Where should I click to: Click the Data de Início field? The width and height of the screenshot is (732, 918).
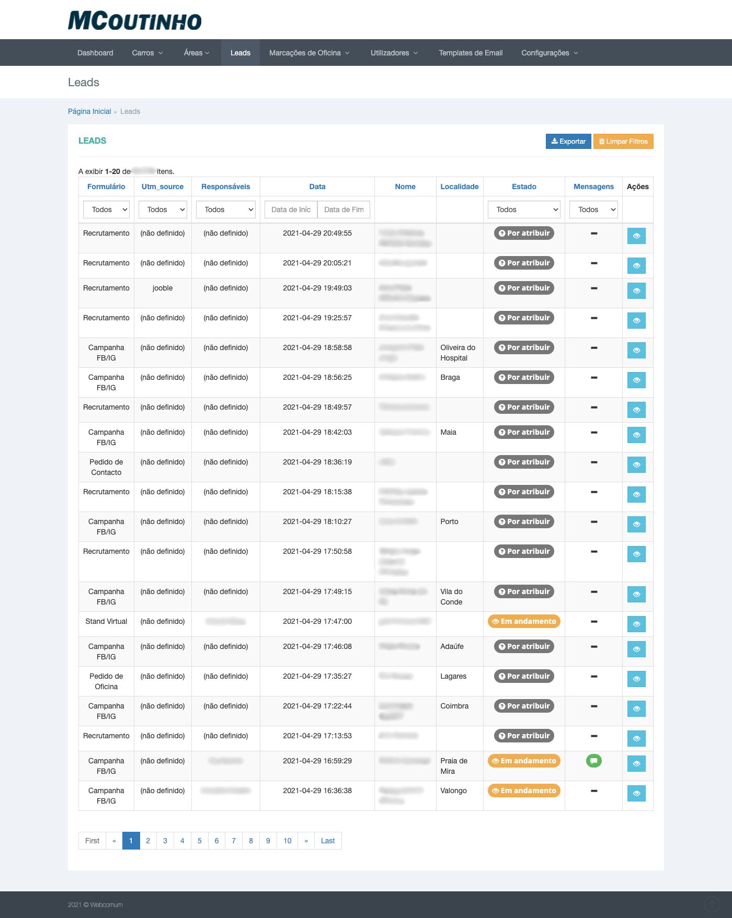[291, 210]
